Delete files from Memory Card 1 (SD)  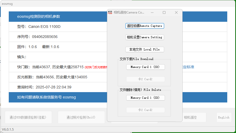pos(145,98)
